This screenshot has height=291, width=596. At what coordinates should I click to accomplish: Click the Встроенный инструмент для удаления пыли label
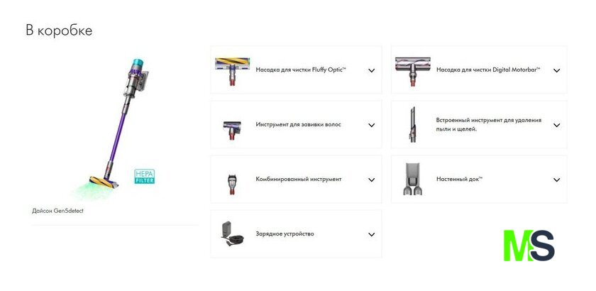tap(488, 124)
